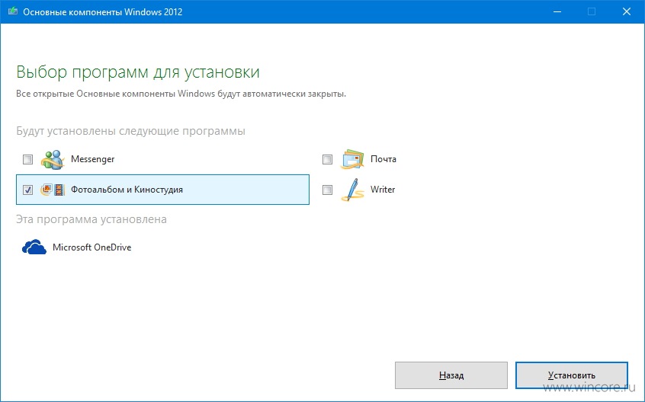
Task: Close the installer window
Action: coord(627,11)
